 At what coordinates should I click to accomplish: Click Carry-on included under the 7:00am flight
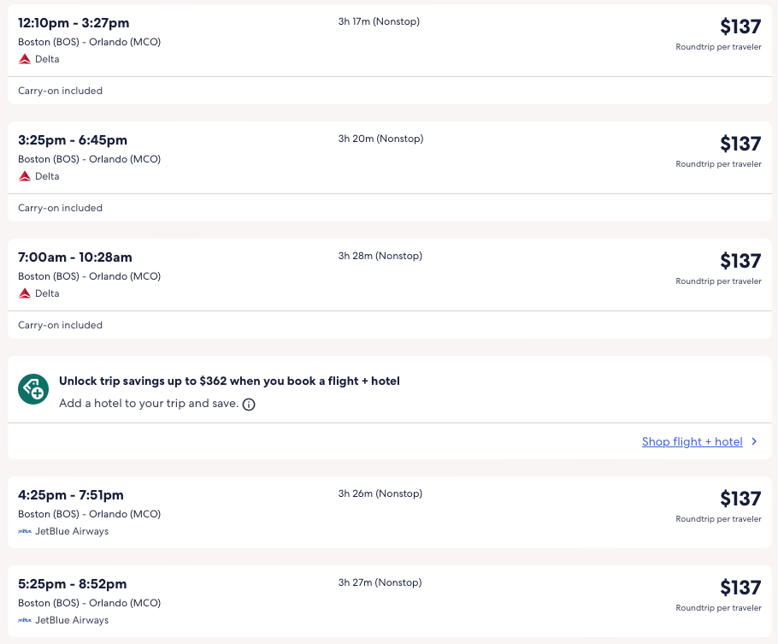tap(60, 325)
